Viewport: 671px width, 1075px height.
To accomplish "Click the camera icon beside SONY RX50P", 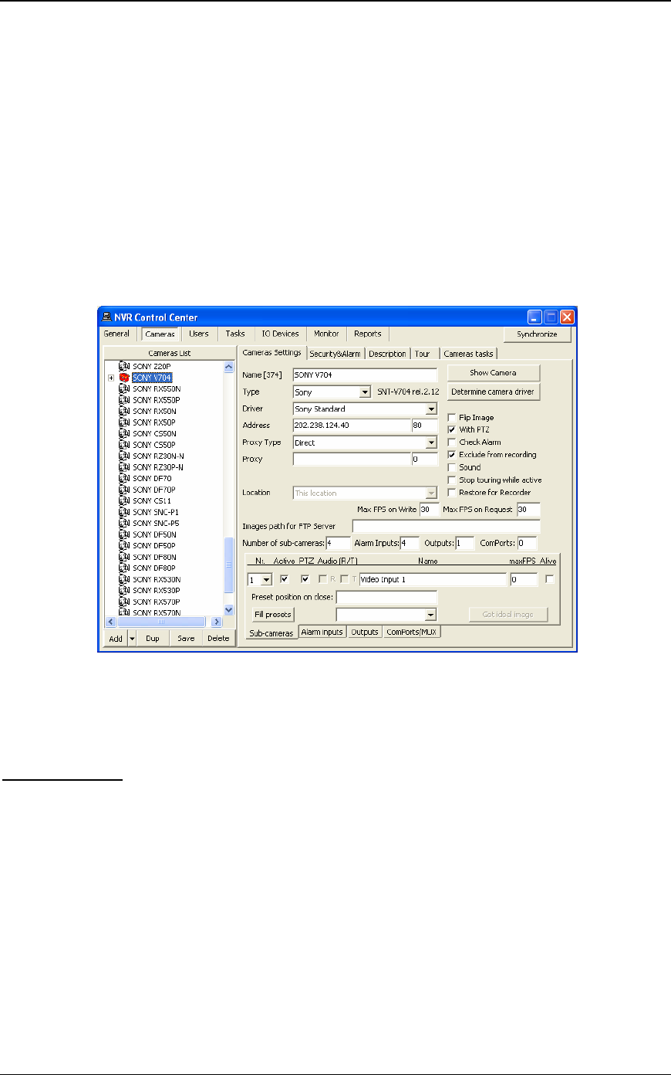I will (x=124, y=422).
